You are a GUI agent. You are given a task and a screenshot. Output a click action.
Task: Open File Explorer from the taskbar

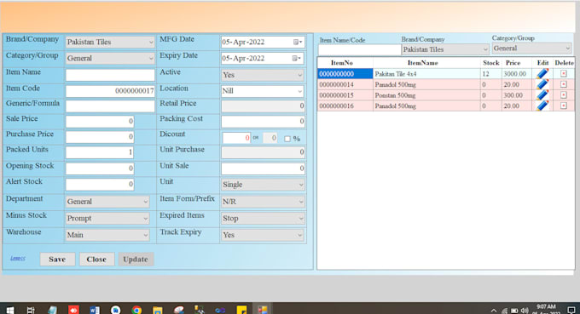[158, 310]
